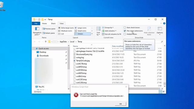The height and width of the screenshot is (109, 194).
Task: Click the New folder quick access icon
Action: click(42, 19)
